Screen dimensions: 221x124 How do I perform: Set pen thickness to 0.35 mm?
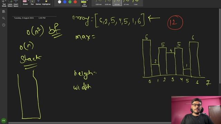point(108,3)
